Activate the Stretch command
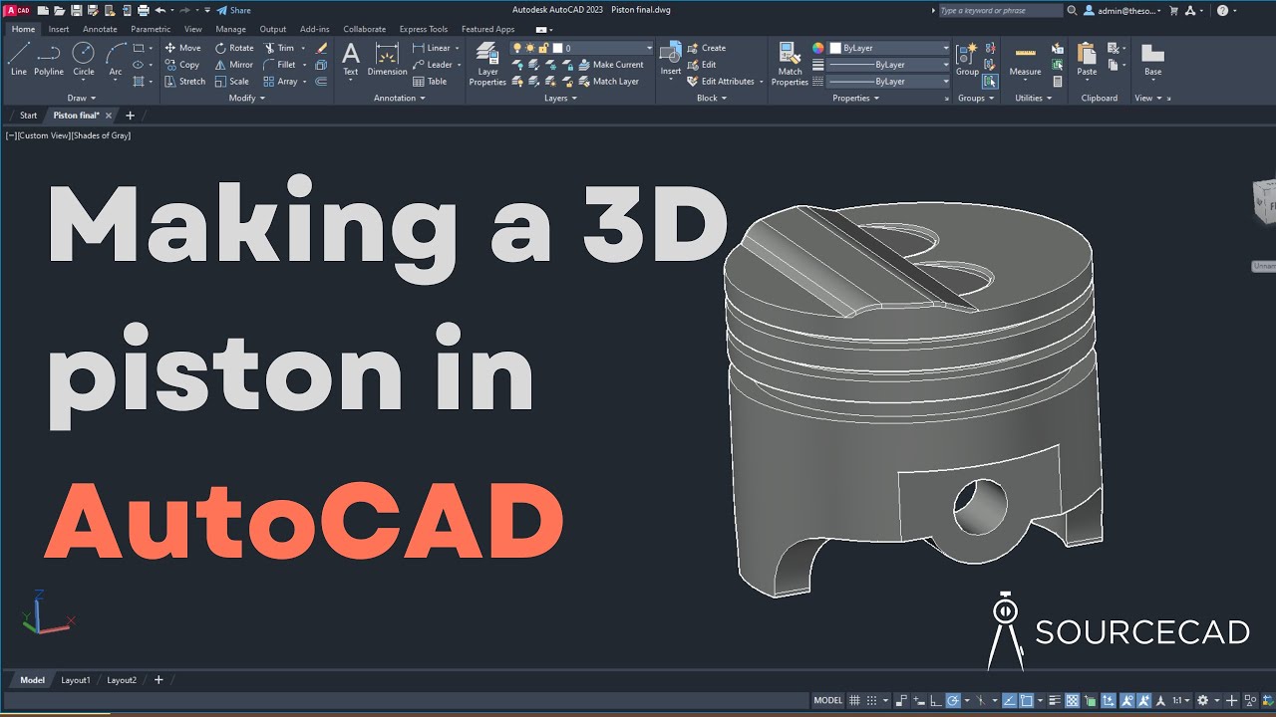The width and height of the screenshot is (1276, 717). 184,82
